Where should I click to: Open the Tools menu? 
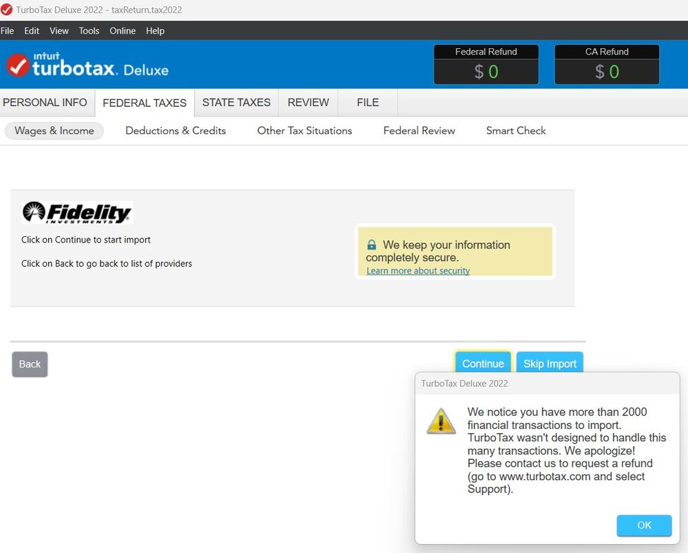coord(89,31)
